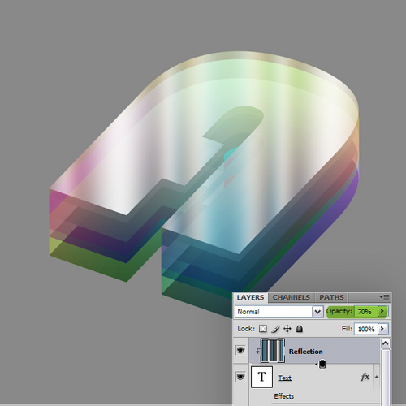Viewport: 406px width, 406px height.
Task: Select the Text layer T thumbnail
Action: tap(261, 377)
